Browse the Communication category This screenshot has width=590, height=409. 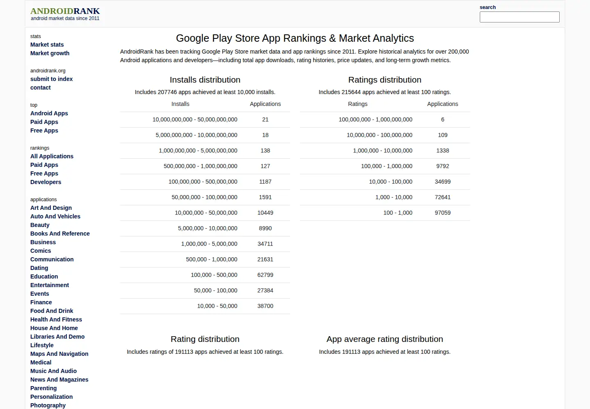(52, 259)
